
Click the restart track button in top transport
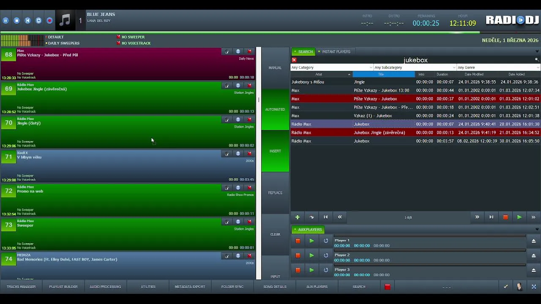(x=27, y=20)
